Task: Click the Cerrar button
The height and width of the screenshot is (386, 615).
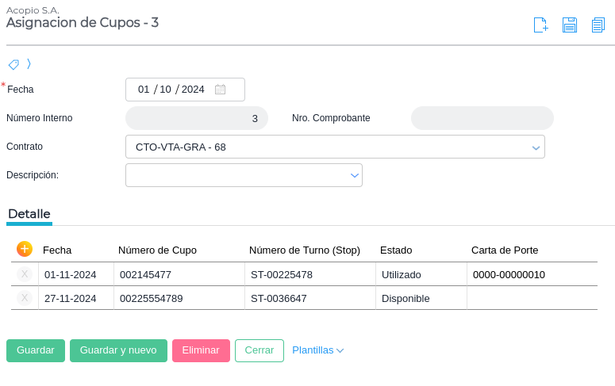Action: (259, 350)
